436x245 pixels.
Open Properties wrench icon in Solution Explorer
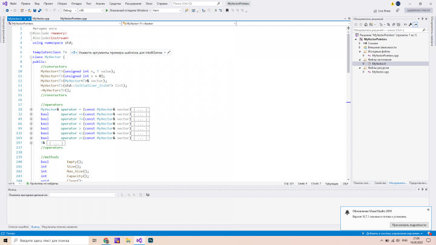point(410,24)
